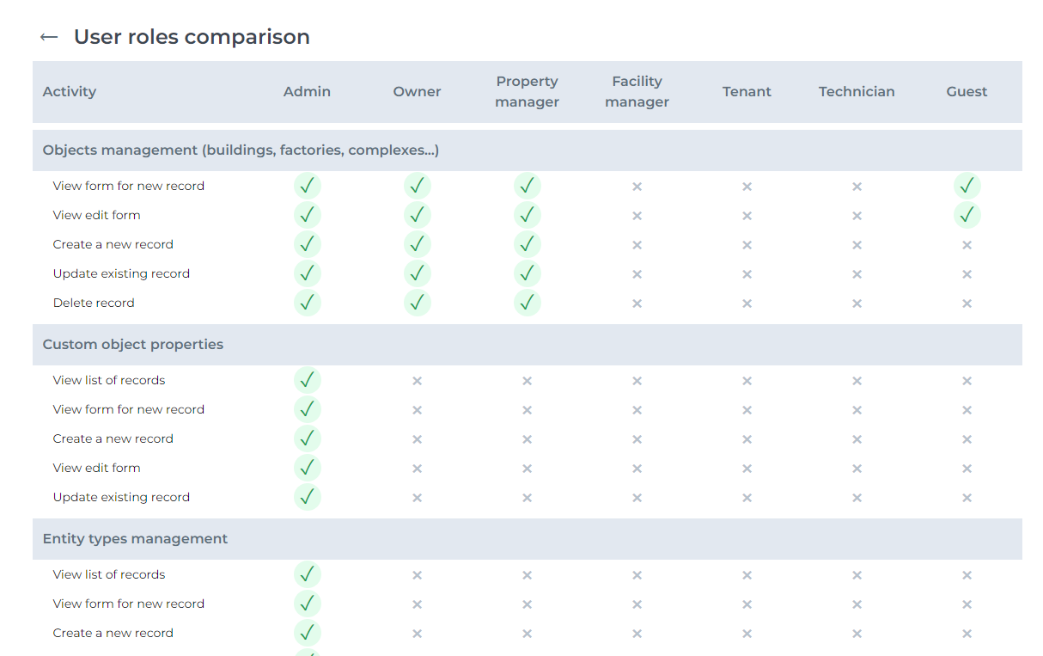Click Admin checkmark for Custom object View list of records
The height and width of the screenshot is (656, 1043).
307,380
